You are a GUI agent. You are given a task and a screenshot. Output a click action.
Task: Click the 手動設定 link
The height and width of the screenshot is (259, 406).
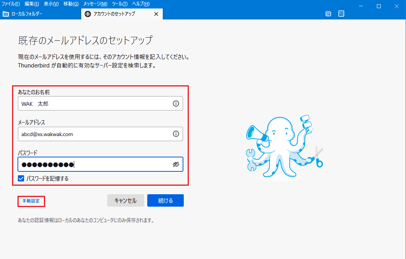[x=31, y=201]
